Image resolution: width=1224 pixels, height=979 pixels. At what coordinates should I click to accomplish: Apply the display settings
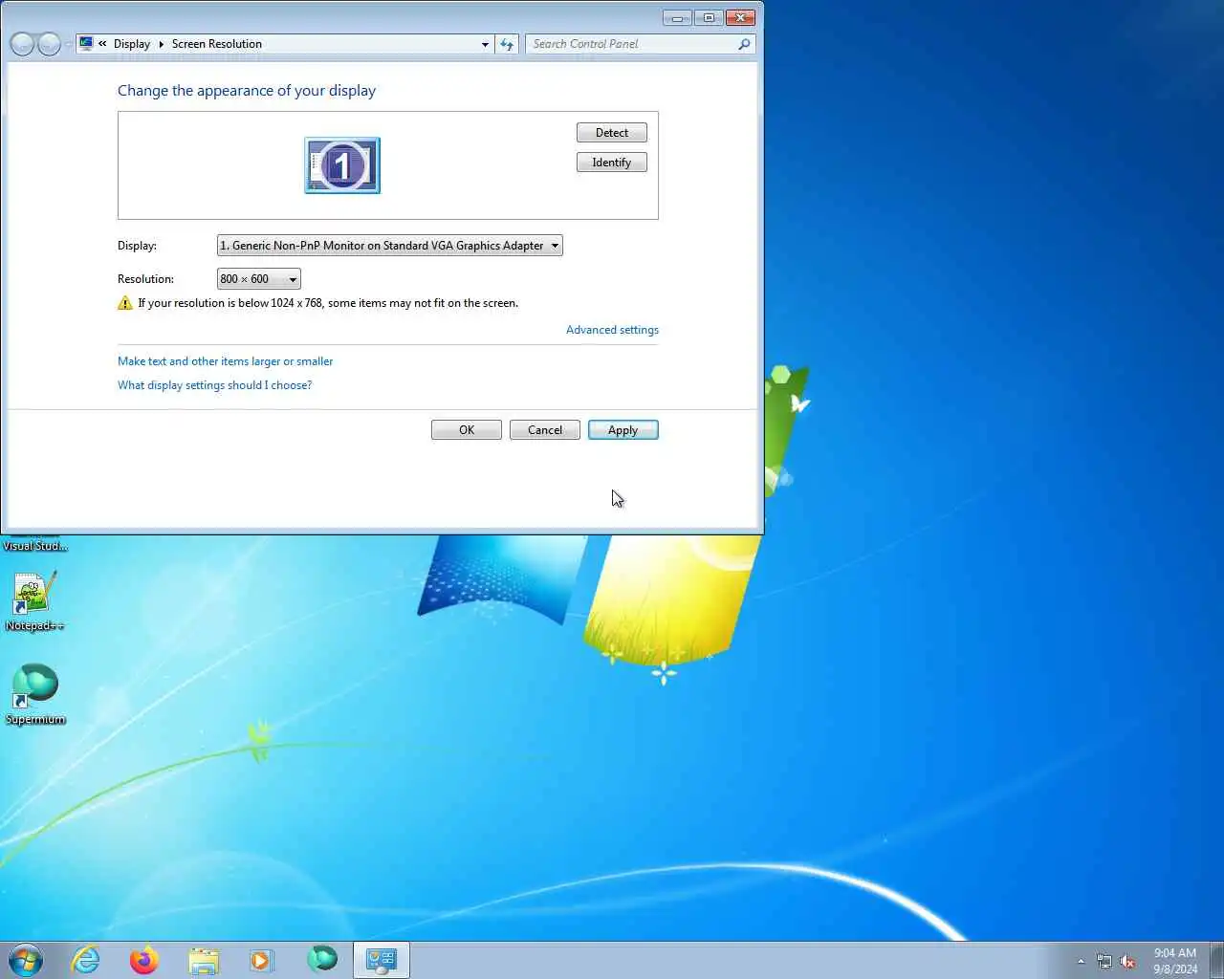(x=623, y=430)
